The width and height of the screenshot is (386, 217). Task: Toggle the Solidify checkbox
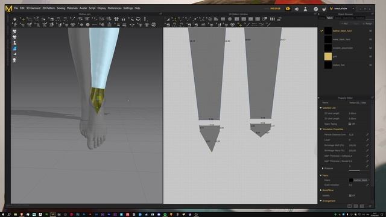coord(350,195)
